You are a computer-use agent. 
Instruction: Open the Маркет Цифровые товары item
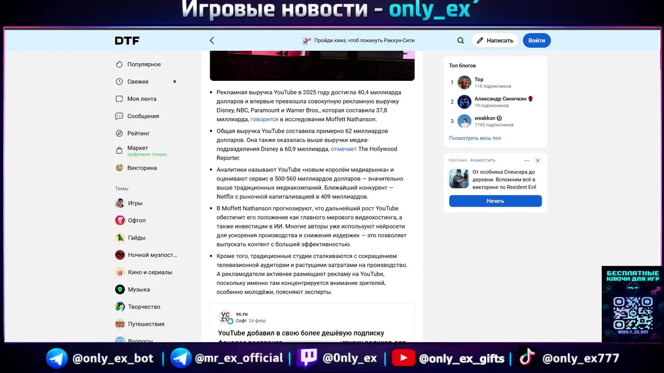pos(147,151)
